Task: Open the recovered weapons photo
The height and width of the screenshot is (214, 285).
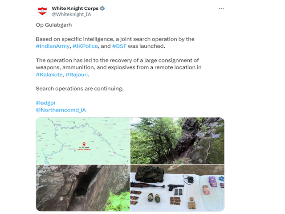Action: (x=177, y=188)
